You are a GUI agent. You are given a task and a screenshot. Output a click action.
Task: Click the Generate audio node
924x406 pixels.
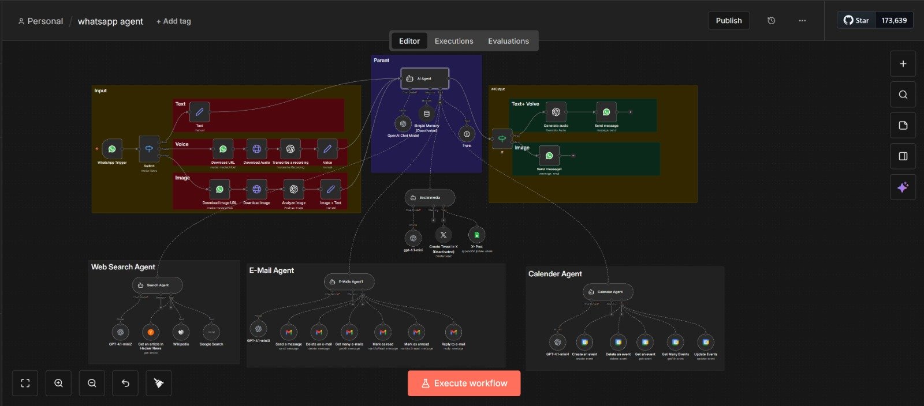click(556, 112)
